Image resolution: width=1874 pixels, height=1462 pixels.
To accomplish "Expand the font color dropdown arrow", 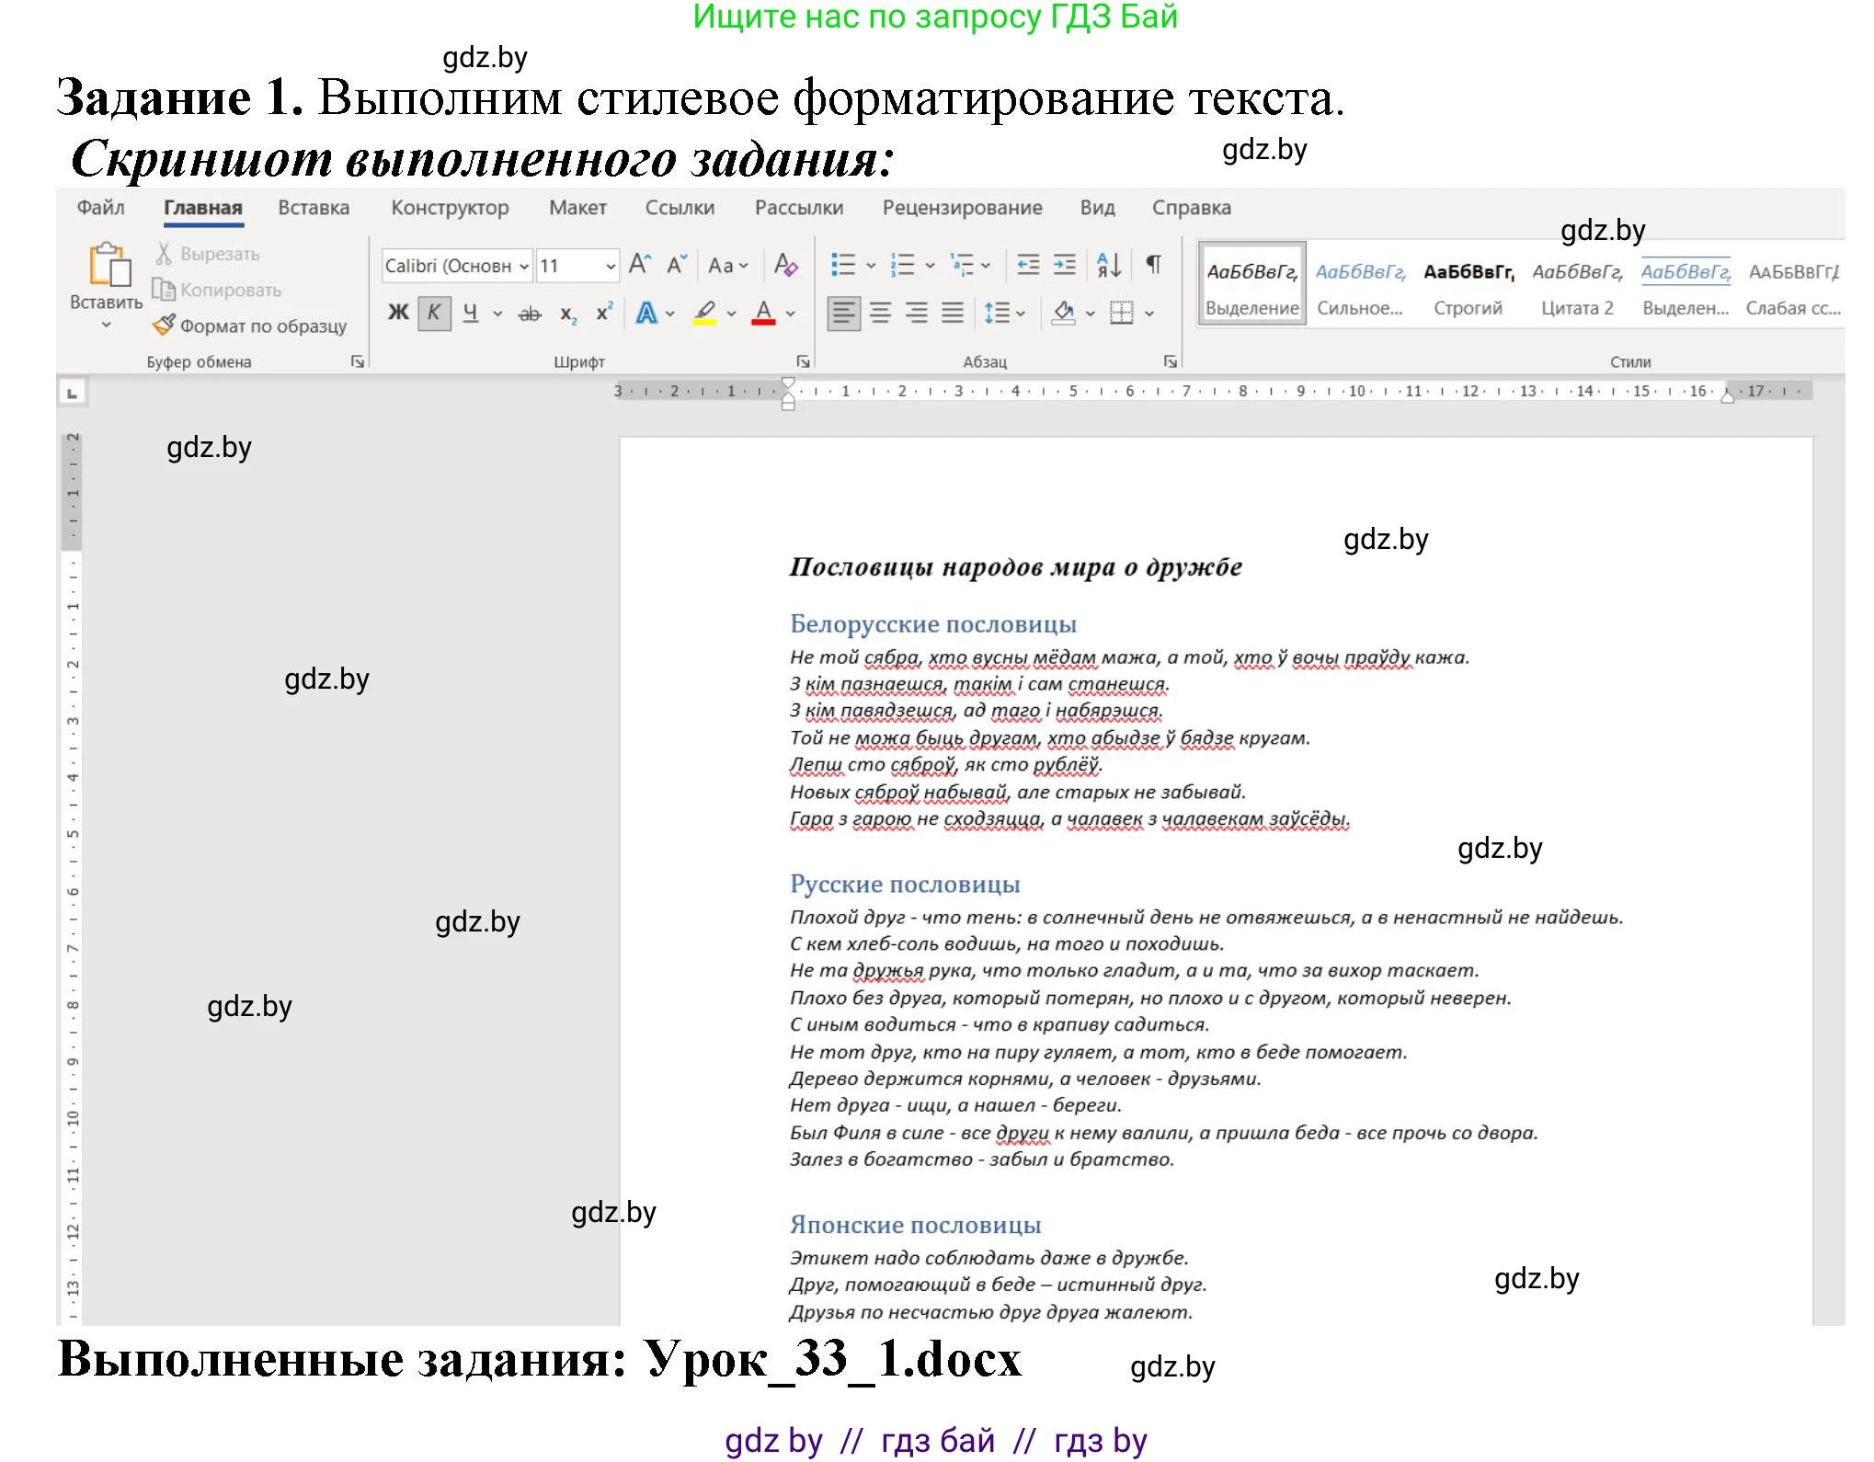I will (790, 314).
